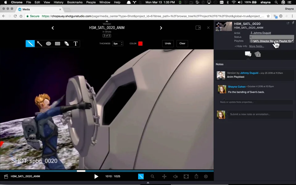Click the clapperboard icon beside version name

point(6,176)
